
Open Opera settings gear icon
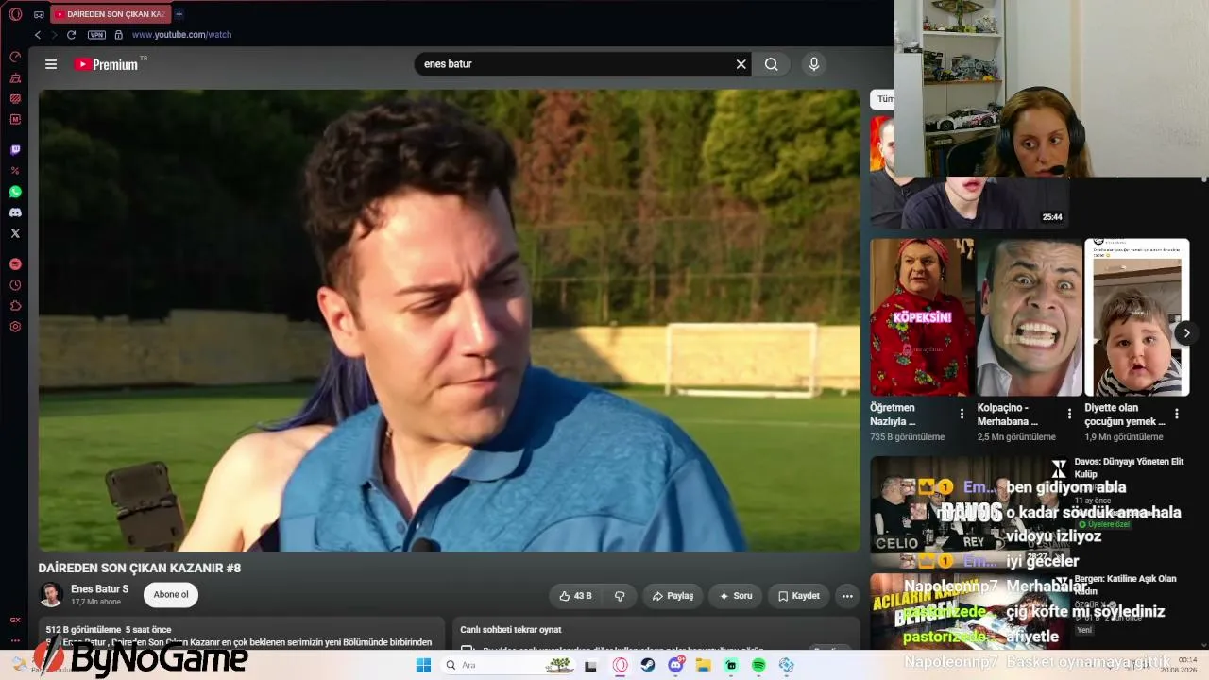pos(15,327)
